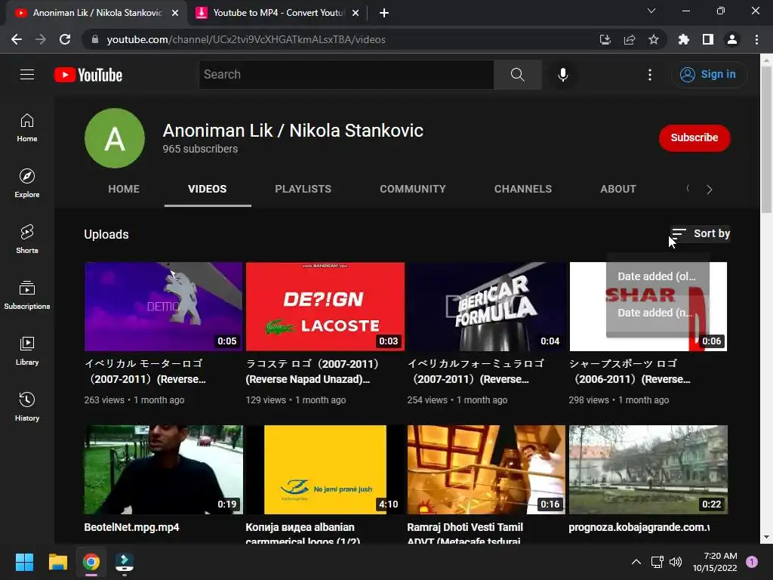Click install app icon in address bar
The width and height of the screenshot is (773, 580).
click(x=605, y=39)
